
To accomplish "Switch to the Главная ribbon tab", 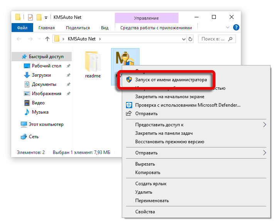I will pyautogui.click(x=47, y=28).
